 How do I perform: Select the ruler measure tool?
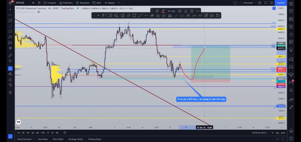[10, 55]
